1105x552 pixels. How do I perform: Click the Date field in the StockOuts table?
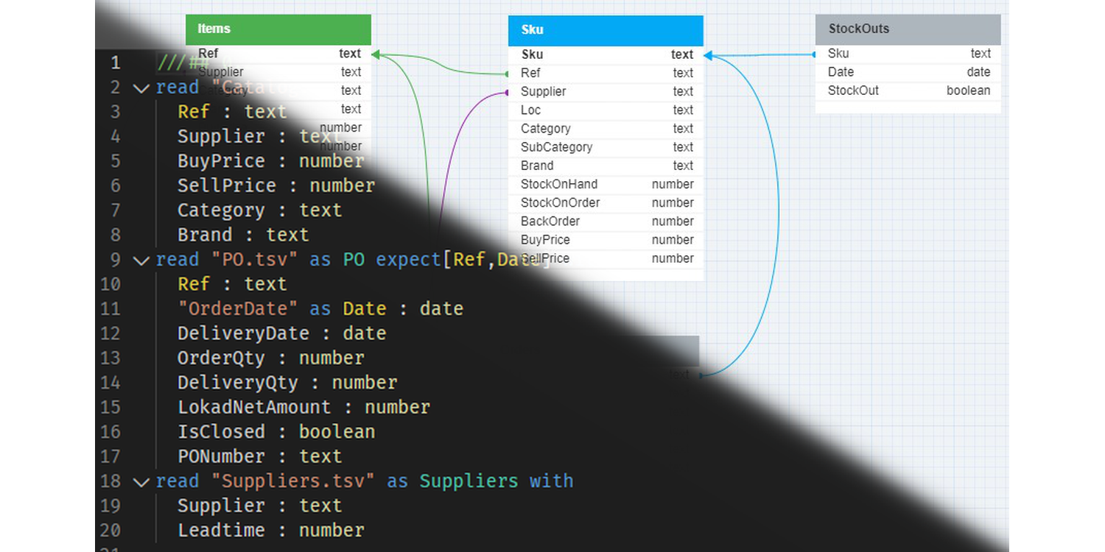907,72
